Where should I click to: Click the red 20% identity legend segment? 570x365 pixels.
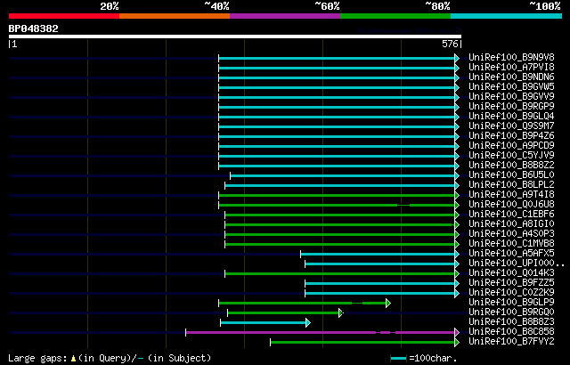pos(64,16)
